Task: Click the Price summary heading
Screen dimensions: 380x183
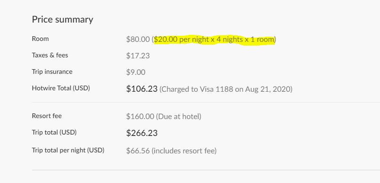Action: pyautogui.click(x=63, y=20)
